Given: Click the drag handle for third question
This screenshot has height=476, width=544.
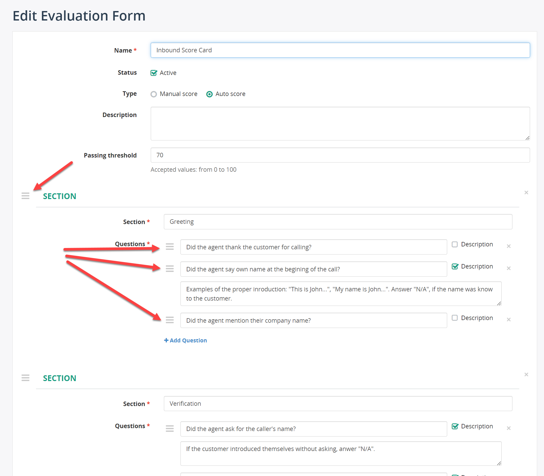Looking at the screenshot, I should coord(170,320).
